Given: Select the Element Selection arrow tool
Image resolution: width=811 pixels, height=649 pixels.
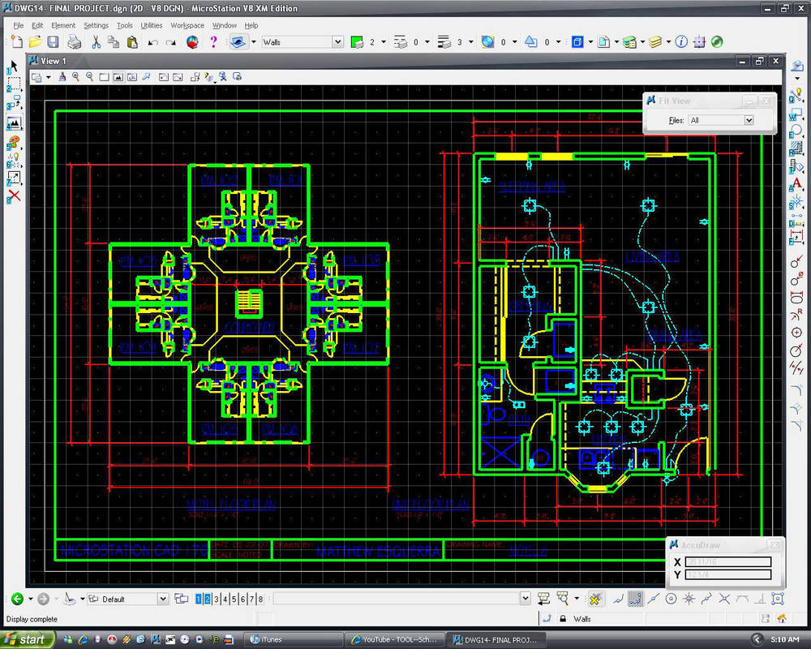Looking at the screenshot, I should (x=14, y=65).
